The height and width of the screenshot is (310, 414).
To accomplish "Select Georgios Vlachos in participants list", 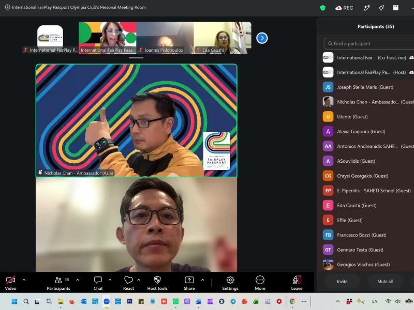I will pos(367,265).
